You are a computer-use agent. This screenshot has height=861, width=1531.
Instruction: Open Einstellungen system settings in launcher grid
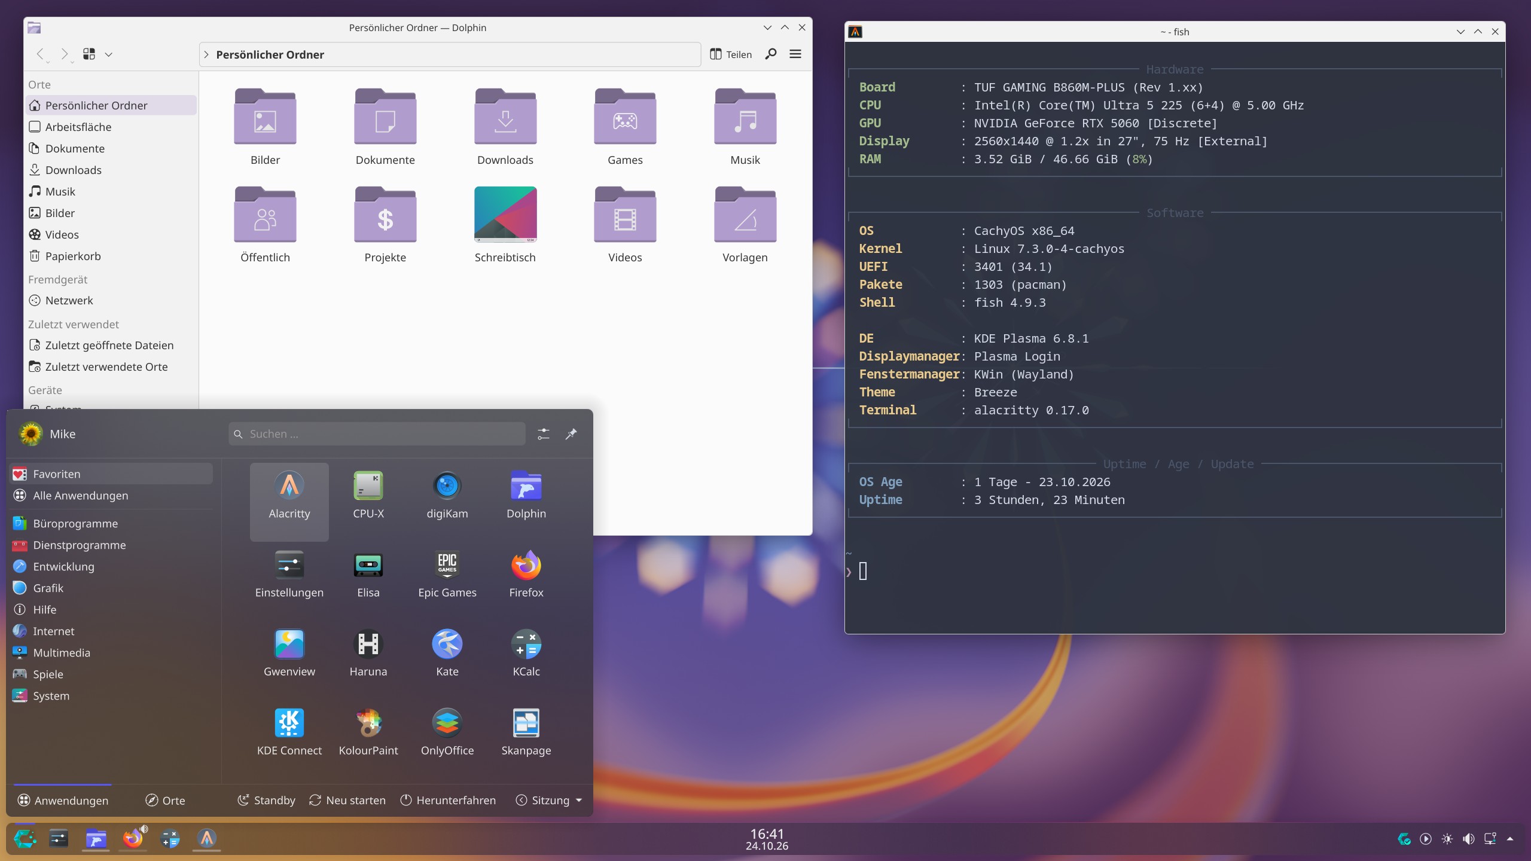tap(289, 574)
